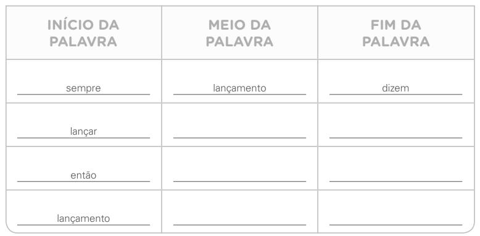Click the INÍCIO DA PALAVRA column header
The image size is (480, 236).
click(83, 33)
